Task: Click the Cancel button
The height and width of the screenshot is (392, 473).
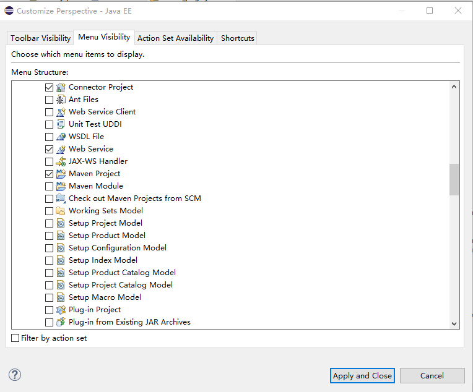Action: [x=432, y=376]
